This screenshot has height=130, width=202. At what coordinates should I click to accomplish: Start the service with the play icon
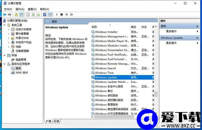(57, 14)
